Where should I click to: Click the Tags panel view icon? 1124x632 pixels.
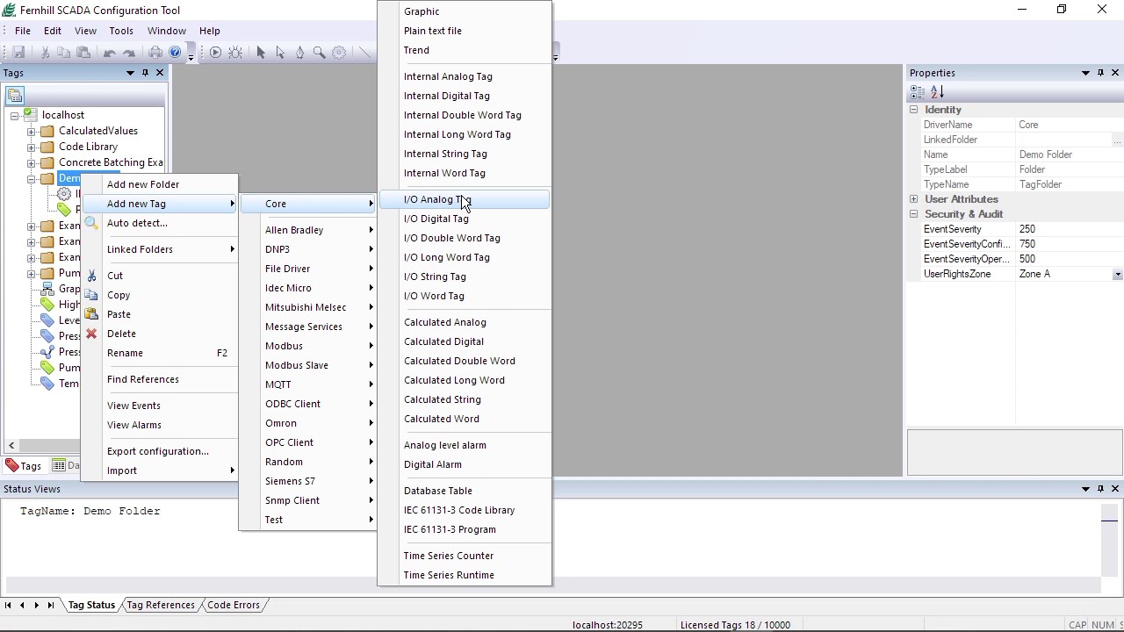point(15,96)
